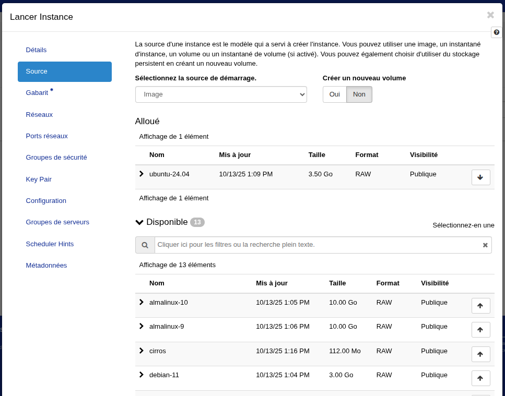The image size is (505, 396).
Task: Collapse the Disponible section
Action: (139, 222)
